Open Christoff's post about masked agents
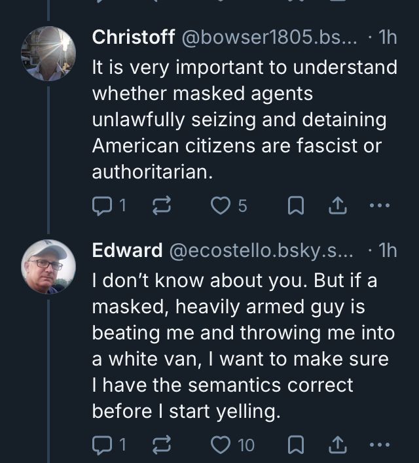Screen dimensions: 419x463 click(242, 120)
